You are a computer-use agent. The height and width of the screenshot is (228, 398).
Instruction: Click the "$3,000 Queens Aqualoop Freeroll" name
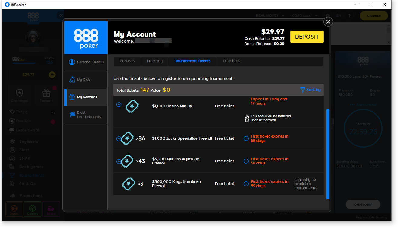click(x=176, y=161)
